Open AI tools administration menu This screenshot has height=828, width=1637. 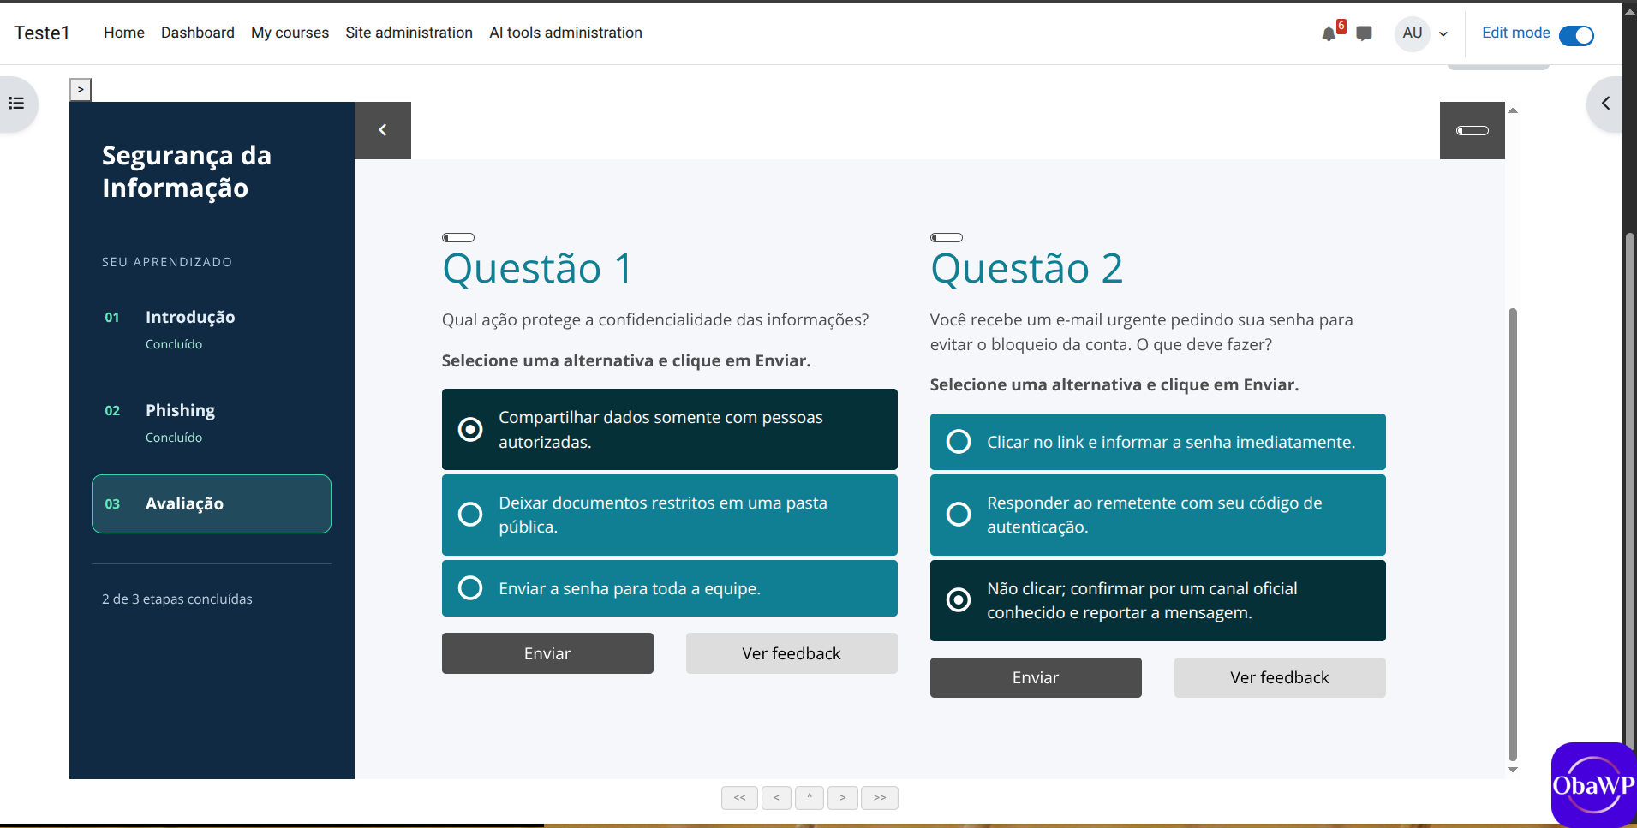[x=565, y=33]
